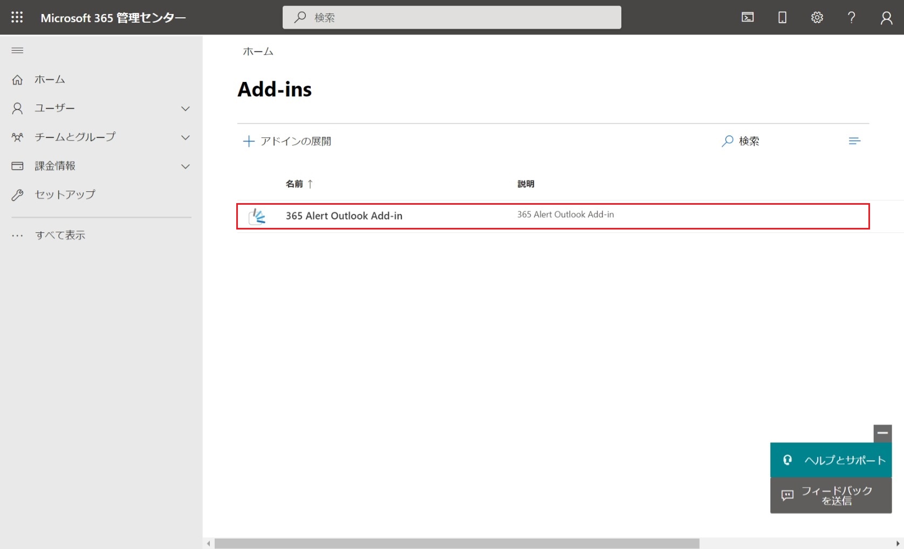This screenshot has width=904, height=549.
Task: Collapse the navigation hamburger menu
Action: [x=17, y=51]
